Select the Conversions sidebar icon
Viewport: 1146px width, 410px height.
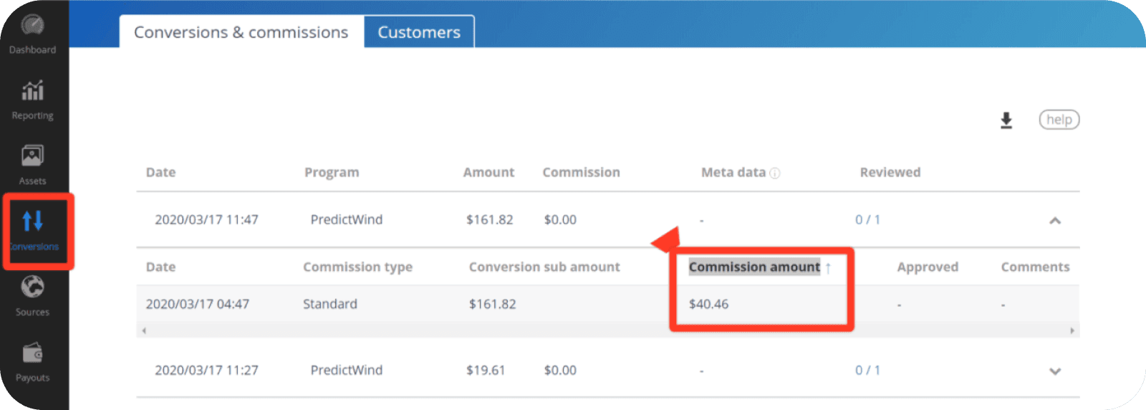[x=33, y=222]
